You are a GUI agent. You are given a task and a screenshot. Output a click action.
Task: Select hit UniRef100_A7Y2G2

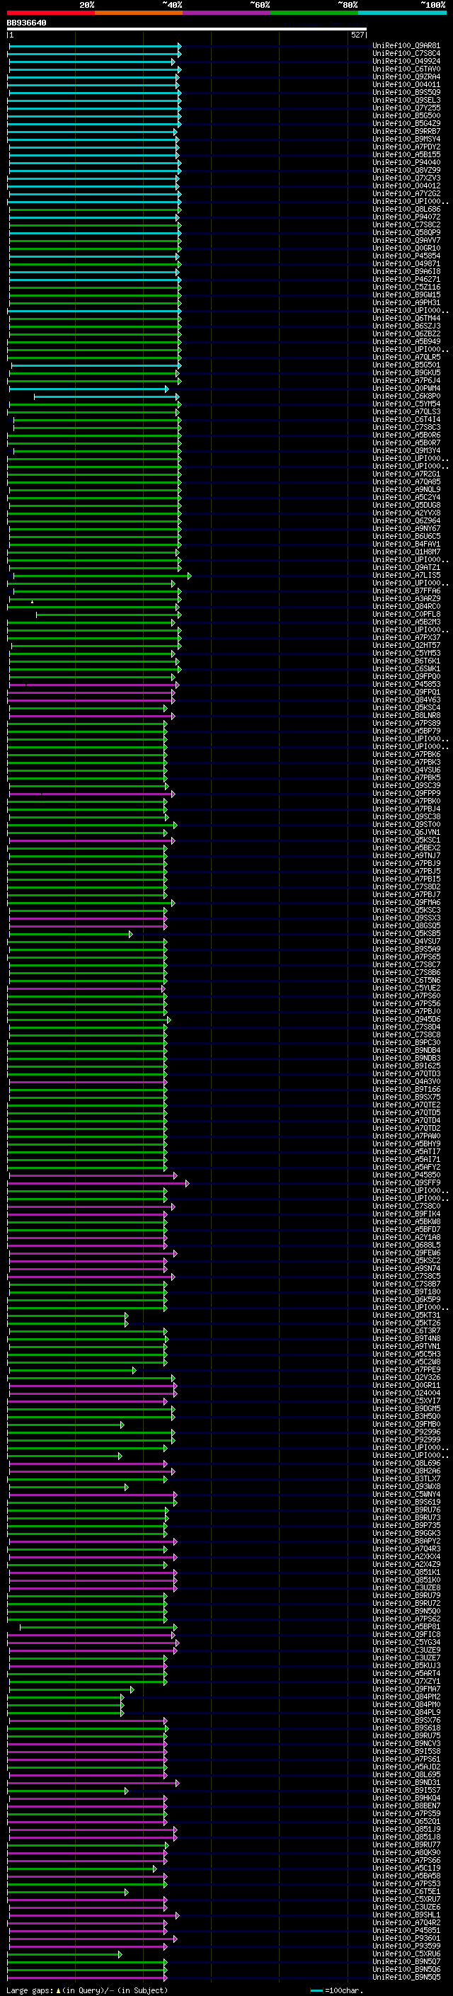pyautogui.click(x=406, y=194)
